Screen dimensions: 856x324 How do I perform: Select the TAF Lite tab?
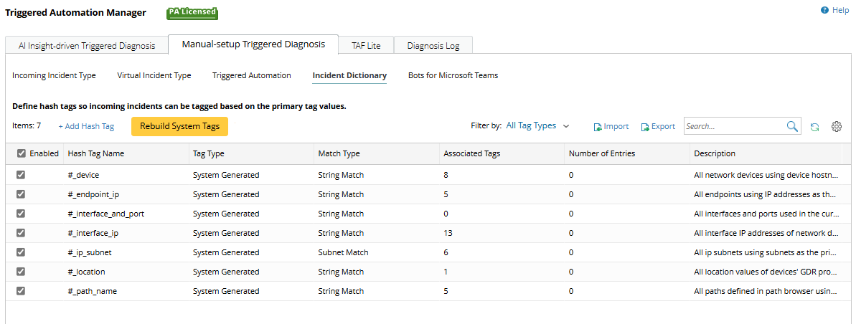[x=366, y=46]
